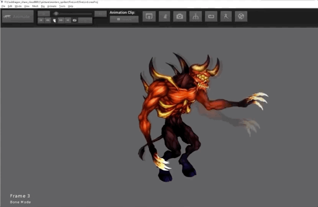Open the Tools menu

coord(62,6)
